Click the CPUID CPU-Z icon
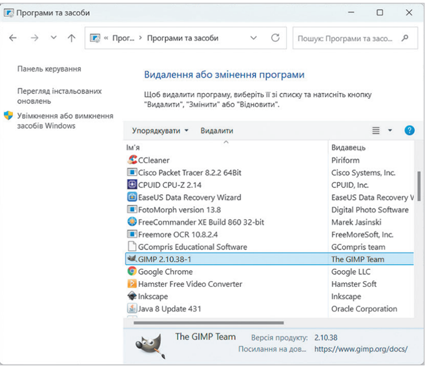The width and height of the screenshot is (425, 367). coord(132,185)
